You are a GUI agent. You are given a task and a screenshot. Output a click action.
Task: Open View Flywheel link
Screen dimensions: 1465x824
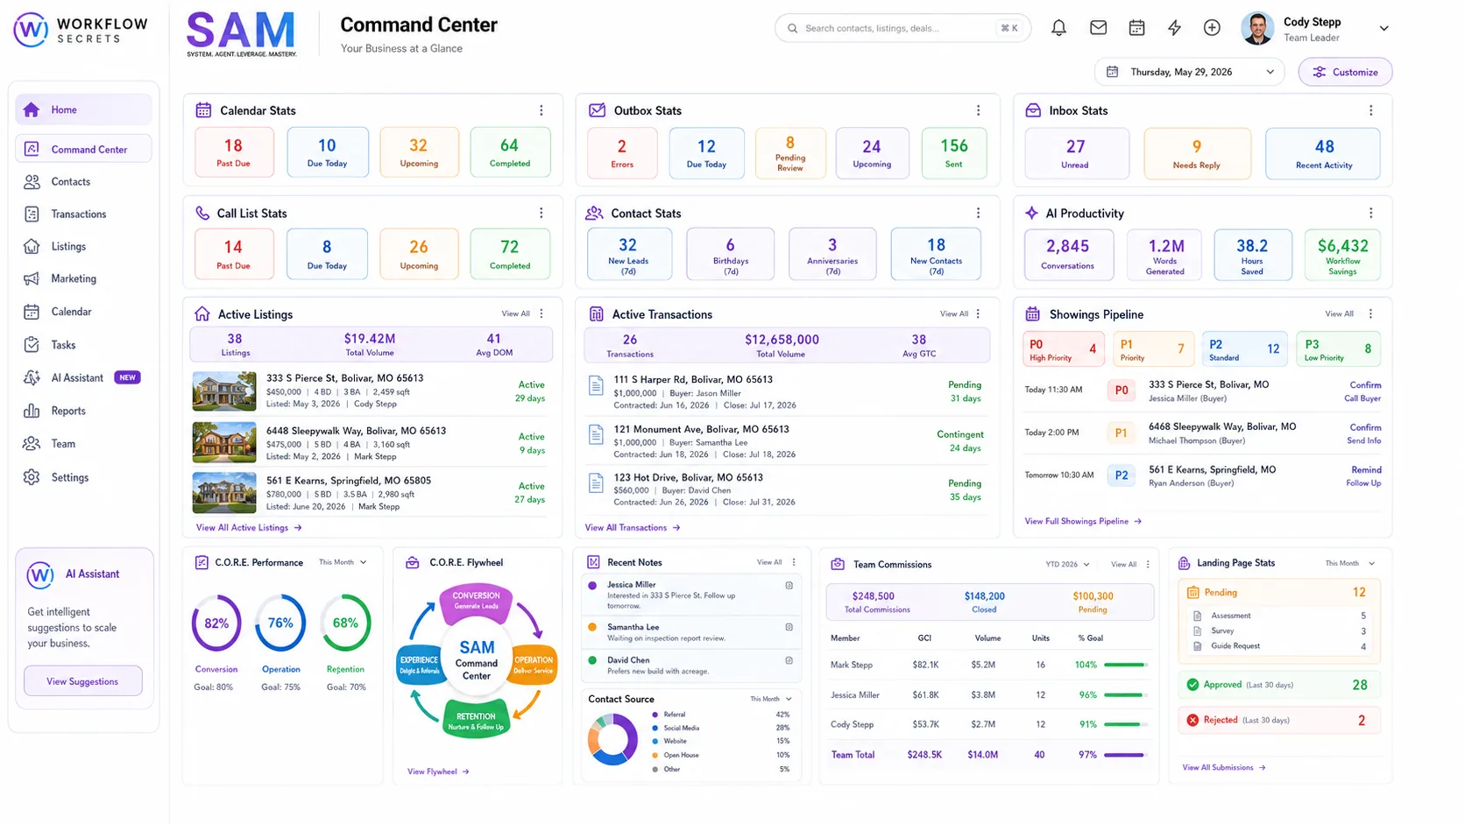click(438, 771)
